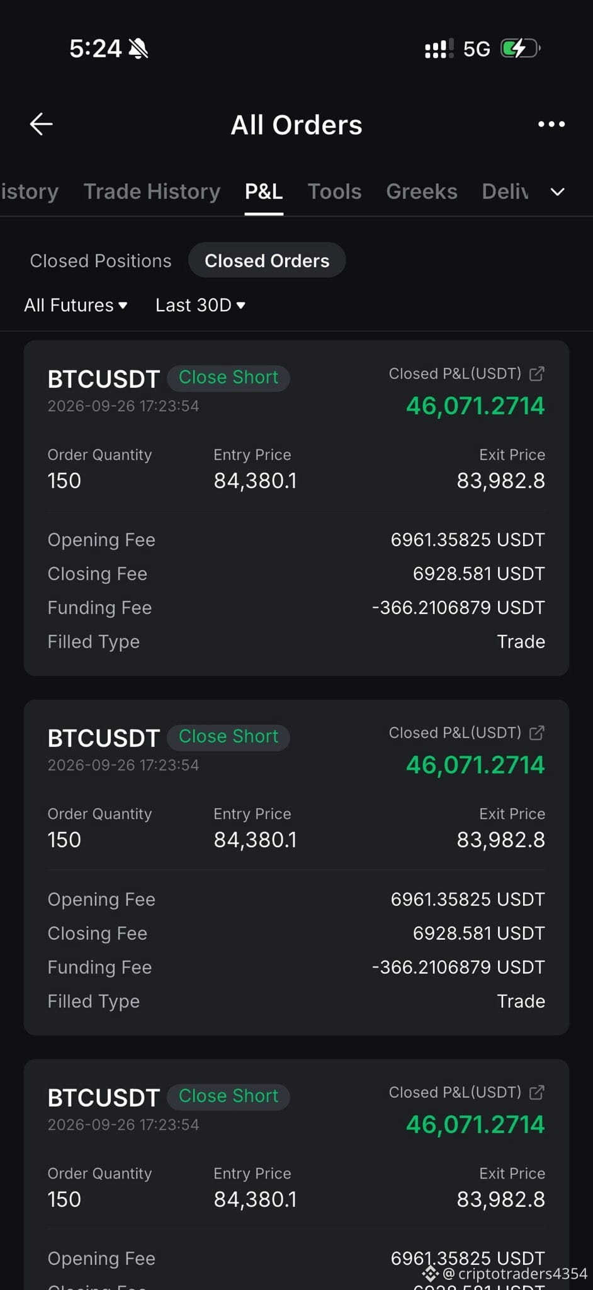
Task: Tap share icon on third Closed P&L
Action: (x=537, y=1092)
